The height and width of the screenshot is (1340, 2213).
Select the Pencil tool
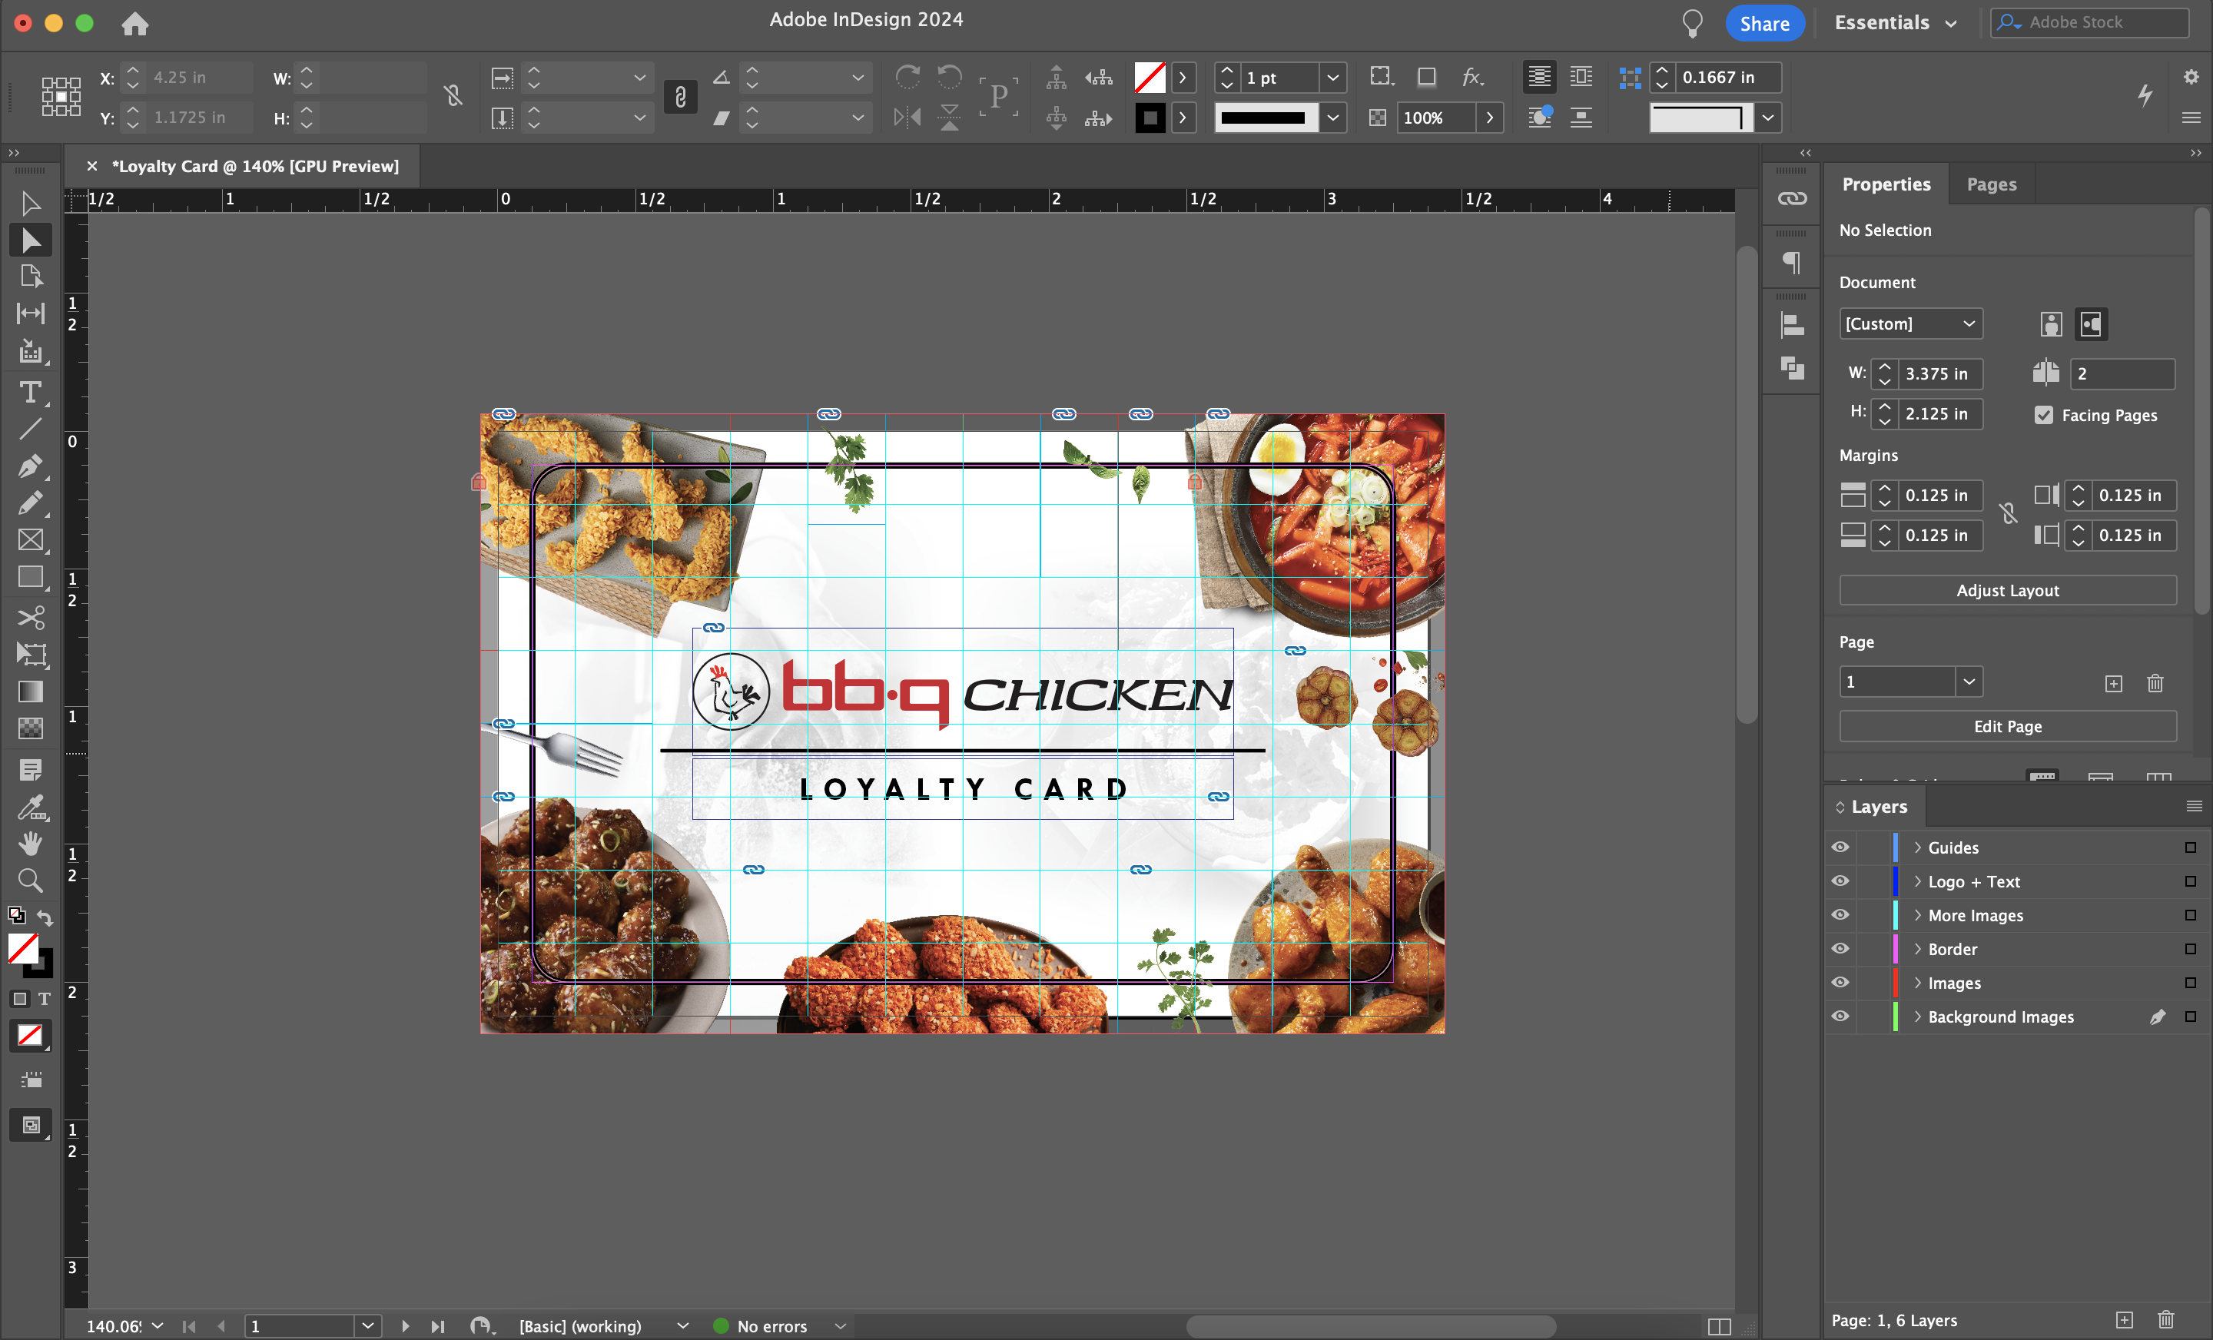coord(31,503)
